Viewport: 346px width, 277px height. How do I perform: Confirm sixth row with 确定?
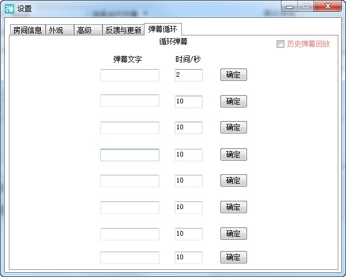click(233, 207)
